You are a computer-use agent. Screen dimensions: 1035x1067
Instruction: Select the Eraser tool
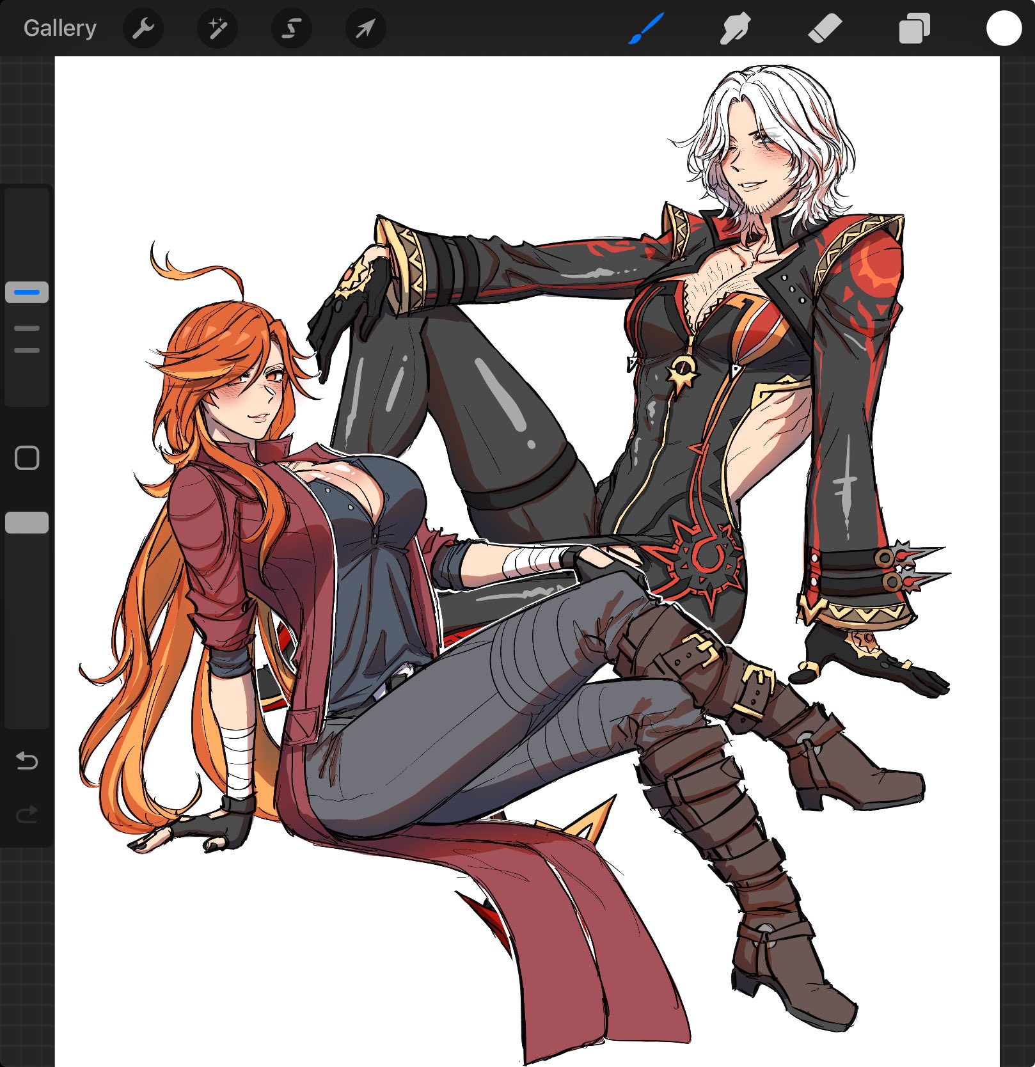[825, 29]
